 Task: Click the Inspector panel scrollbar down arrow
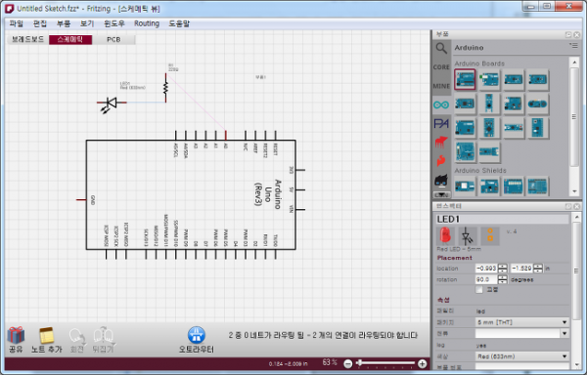click(576, 364)
